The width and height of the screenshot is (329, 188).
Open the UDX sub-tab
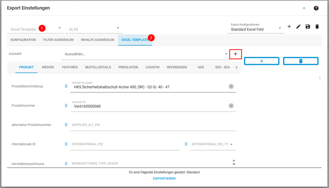click(201, 67)
